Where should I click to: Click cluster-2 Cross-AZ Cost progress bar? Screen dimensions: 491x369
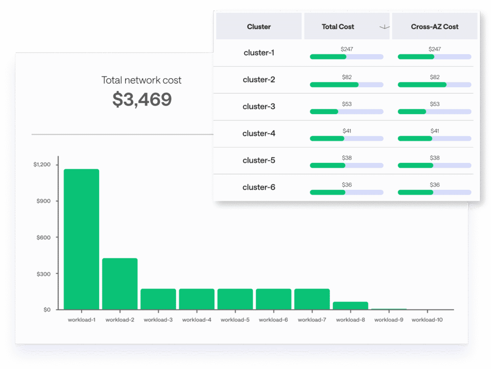pos(434,84)
